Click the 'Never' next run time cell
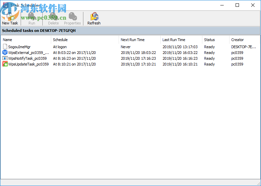Viewport: 261px width, 186px height. [x=126, y=47]
